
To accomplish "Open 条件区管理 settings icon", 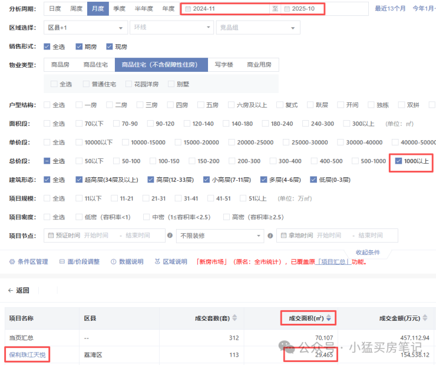I will point(12,261).
